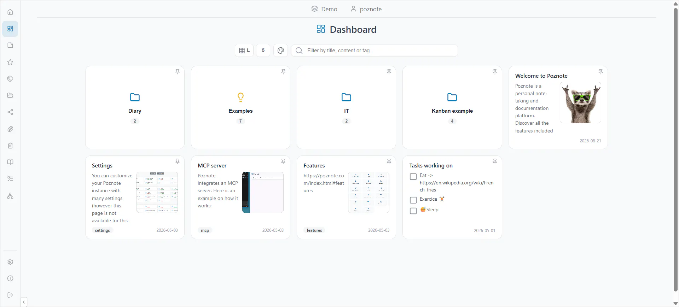Screen dimensions: 679x307
Task: Check the Exercice task checkbox
Action: click(413, 200)
